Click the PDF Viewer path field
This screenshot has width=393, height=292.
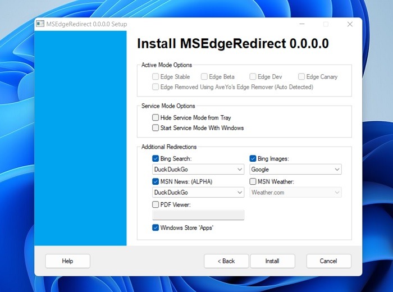click(x=198, y=215)
